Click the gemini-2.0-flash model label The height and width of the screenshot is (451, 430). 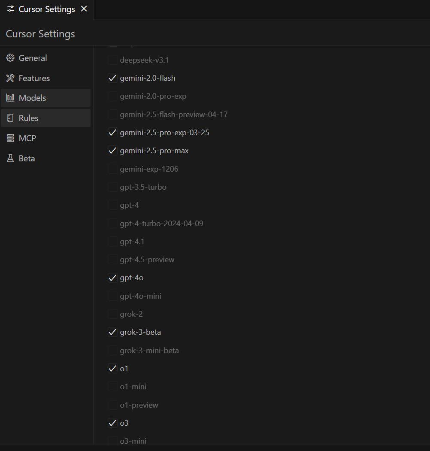pos(148,78)
